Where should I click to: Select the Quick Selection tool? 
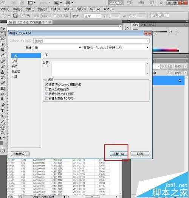click(3, 44)
